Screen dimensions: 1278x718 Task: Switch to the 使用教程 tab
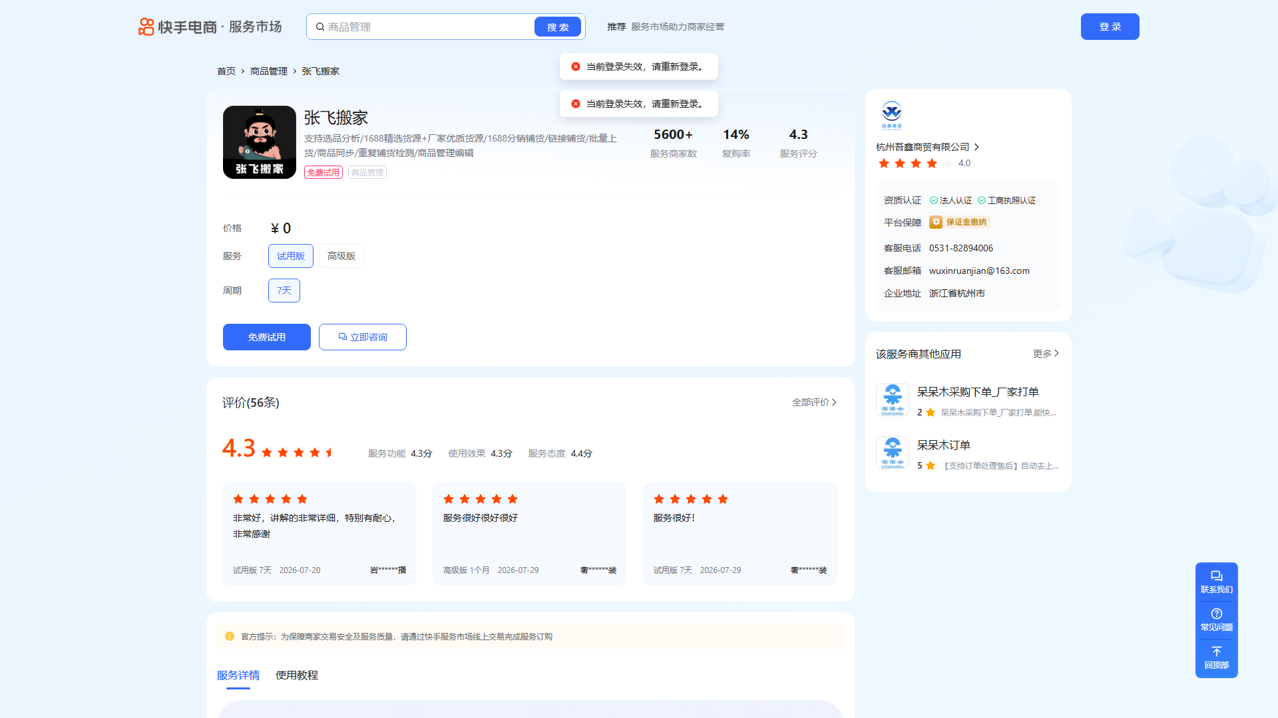(x=297, y=675)
